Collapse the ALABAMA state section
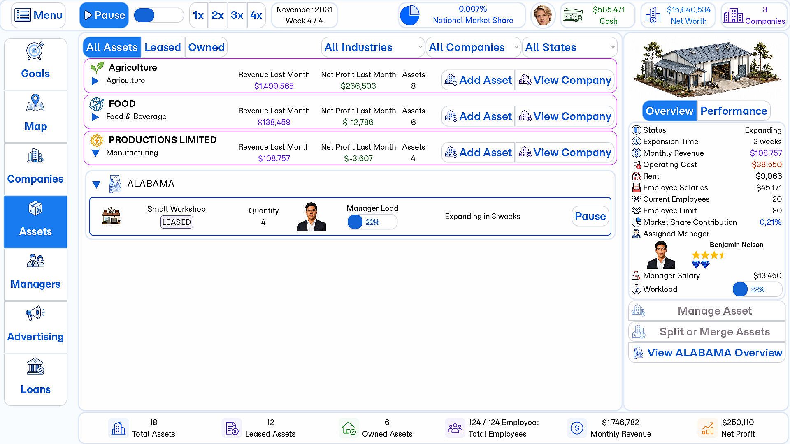Viewport: 790px width, 444px height. (96, 185)
